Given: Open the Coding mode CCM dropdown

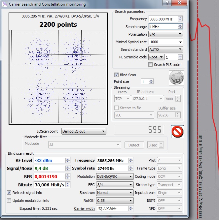Looking at the screenshot, I should point(169,176).
